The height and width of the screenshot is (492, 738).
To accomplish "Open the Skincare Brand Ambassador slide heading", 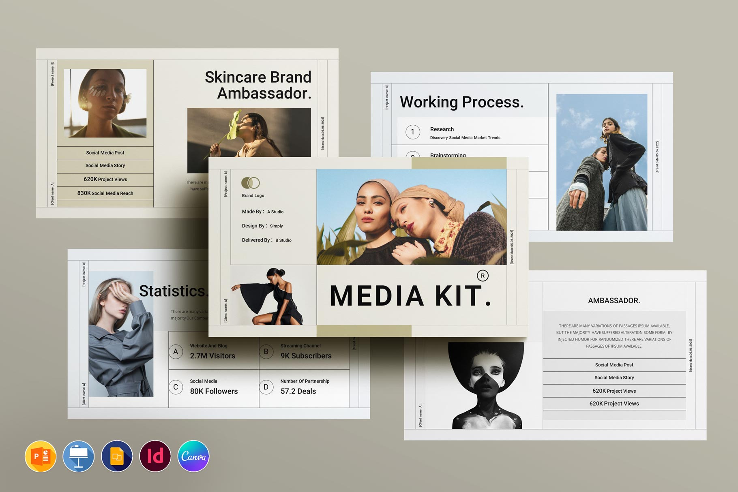I will point(258,85).
